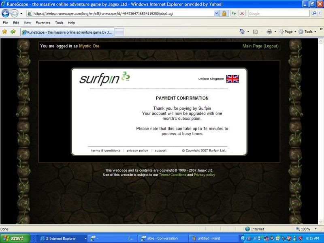Select the RuneScape browser tab
Image resolution: width=324 pixels, height=243 pixels.
[x=68, y=32]
